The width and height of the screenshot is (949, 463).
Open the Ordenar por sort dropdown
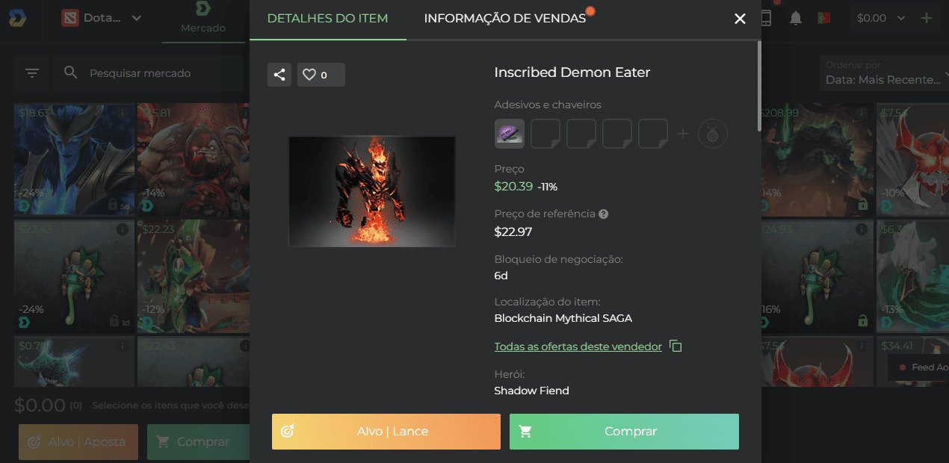click(x=882, y=73)
